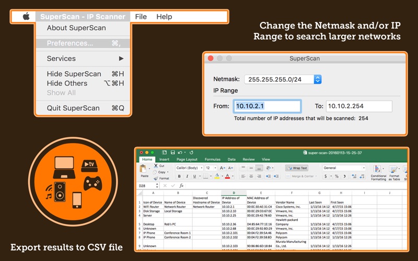
Task: Click the Italic formatting icon
Action: (187, 176)
